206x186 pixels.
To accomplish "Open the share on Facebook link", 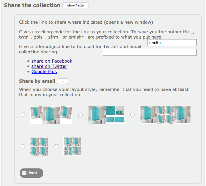I will (52, 61).
